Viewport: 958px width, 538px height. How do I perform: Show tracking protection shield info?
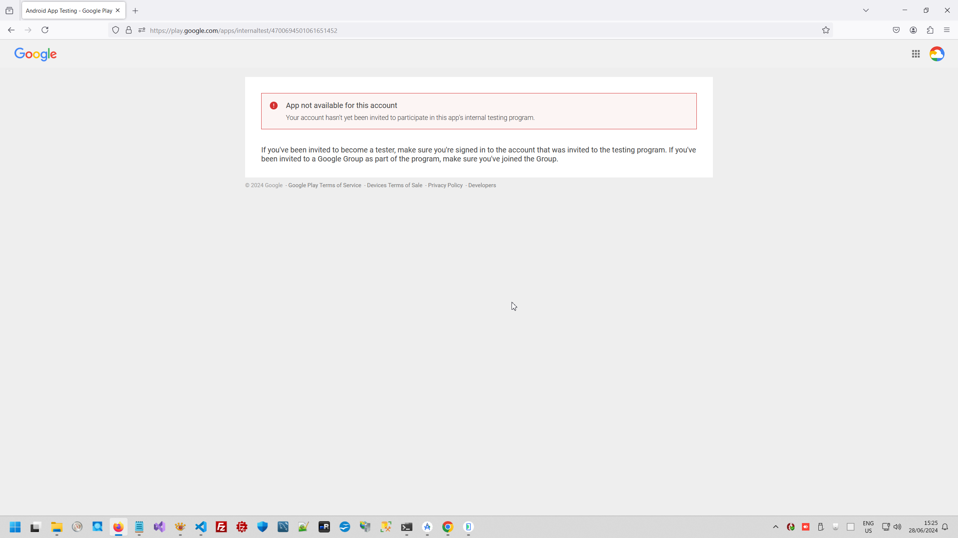[x=116, y=30]
